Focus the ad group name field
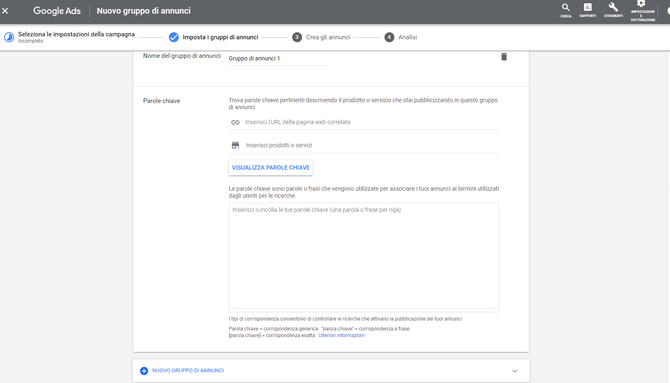The image size is (670, 383). click(278, 59)
